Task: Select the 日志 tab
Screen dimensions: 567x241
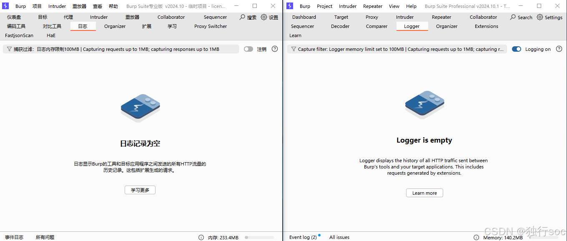Action: pyautogui.click(x=83, y=26)
